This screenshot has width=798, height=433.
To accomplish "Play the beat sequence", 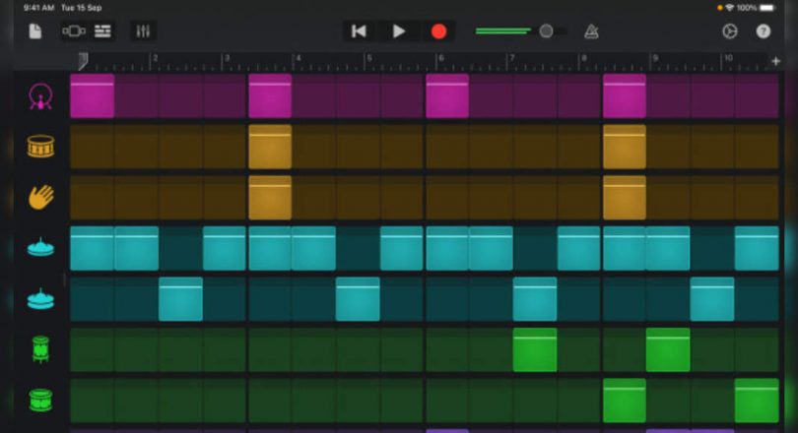I will click(x=399, y=31).
